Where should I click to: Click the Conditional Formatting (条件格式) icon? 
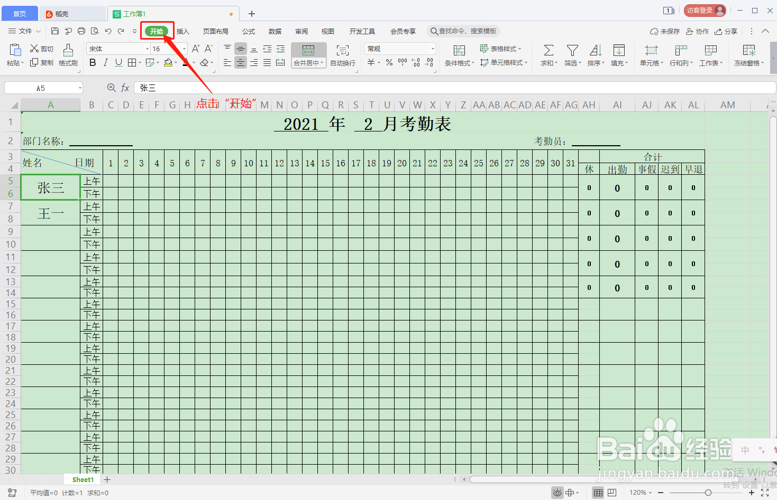(x=460, y=50)
